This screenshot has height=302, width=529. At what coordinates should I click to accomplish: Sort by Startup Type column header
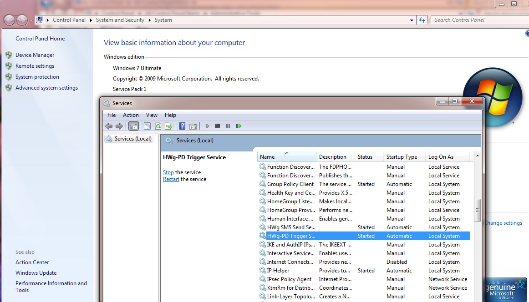point(405,157)
